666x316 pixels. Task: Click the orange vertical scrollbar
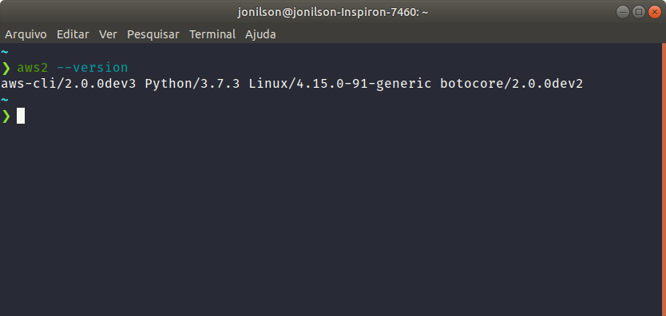664,179
